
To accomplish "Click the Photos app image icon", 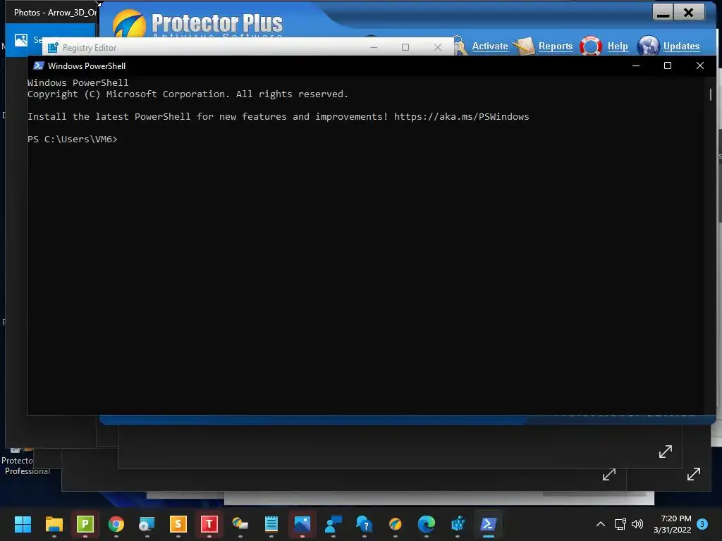I will (20, 40).
